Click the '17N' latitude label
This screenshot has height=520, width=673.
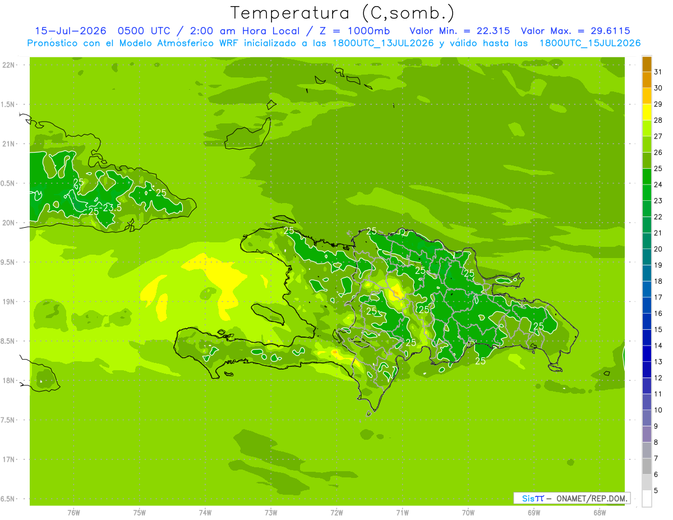(8, 460)
